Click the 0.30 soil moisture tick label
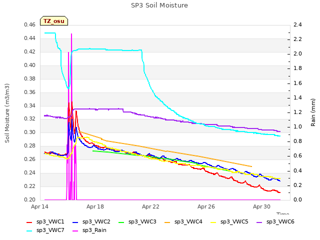The height and width of the screenshot is (240, 320). tap(29, 132)
